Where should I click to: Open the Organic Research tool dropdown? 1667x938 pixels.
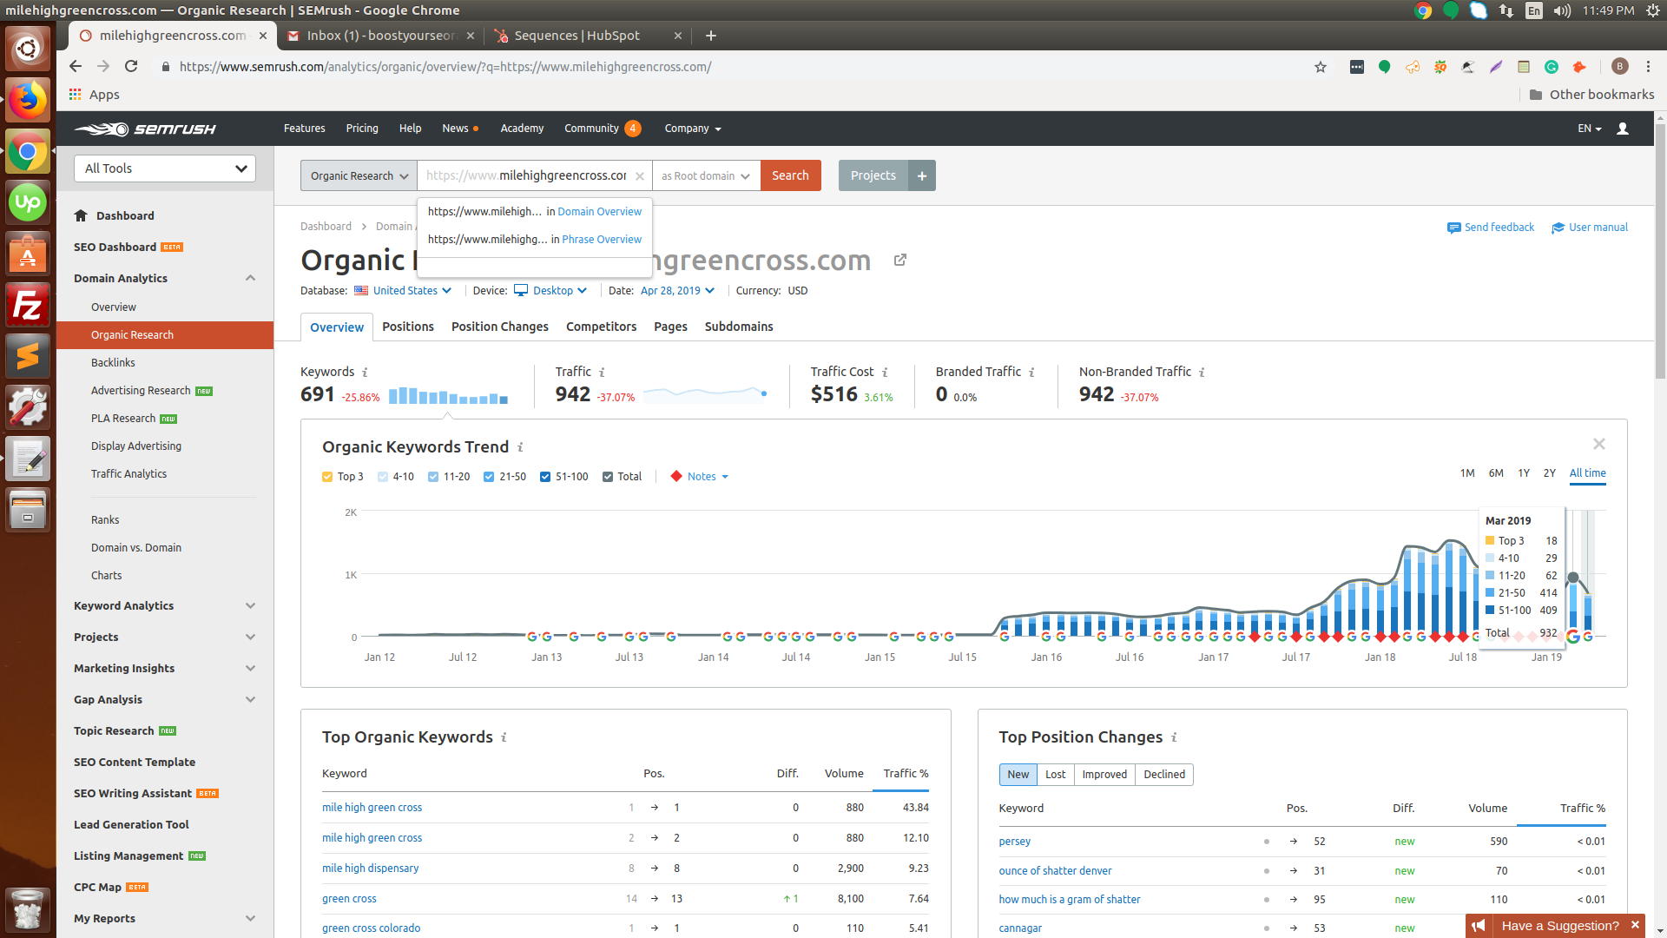point(359,175)
